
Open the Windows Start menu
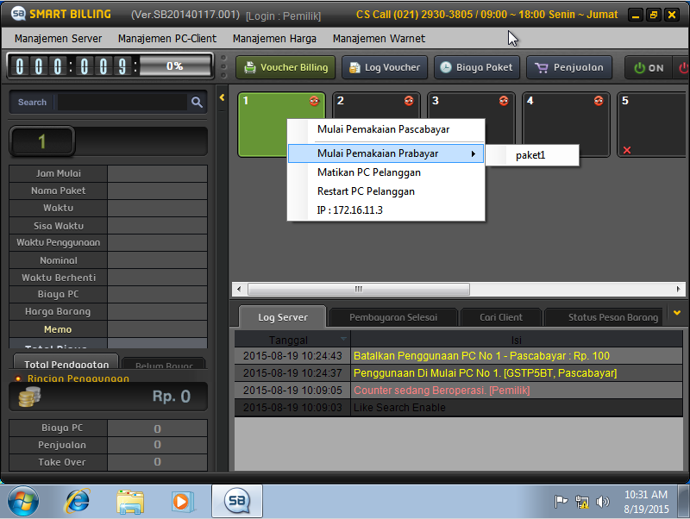click(x=23, y=502)
